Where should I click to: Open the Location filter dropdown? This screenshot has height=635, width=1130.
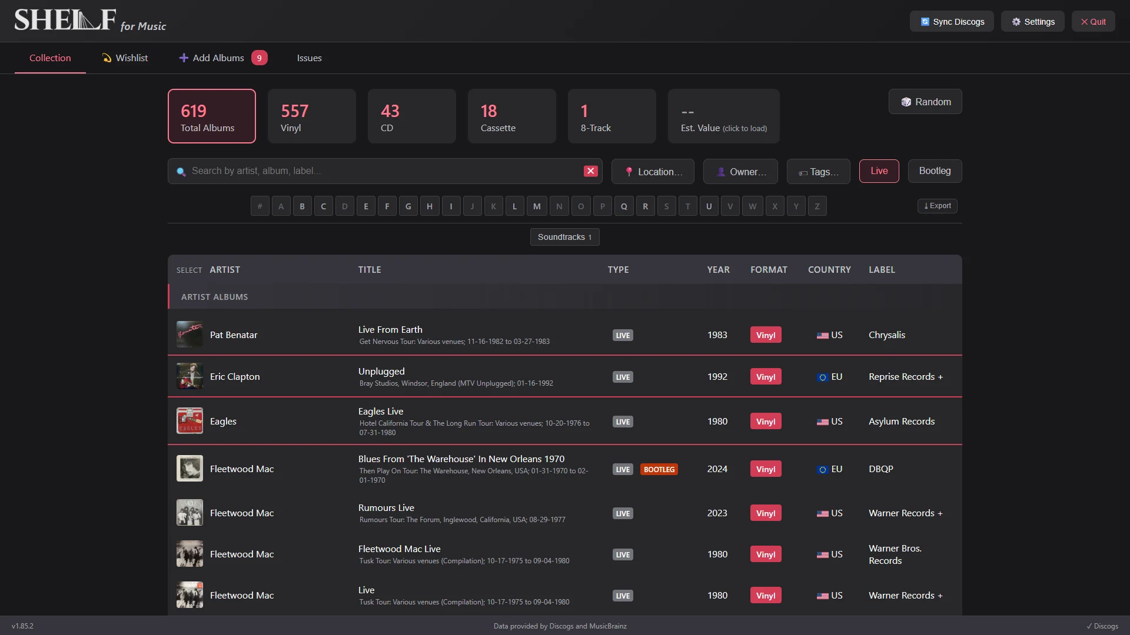click(653, 172)
